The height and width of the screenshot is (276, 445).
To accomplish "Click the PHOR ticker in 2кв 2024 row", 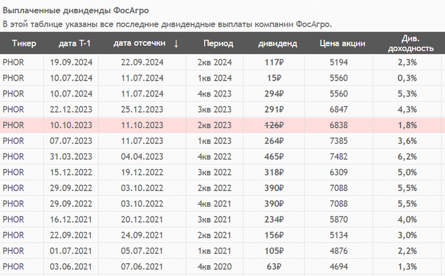I will pos(13,62).
